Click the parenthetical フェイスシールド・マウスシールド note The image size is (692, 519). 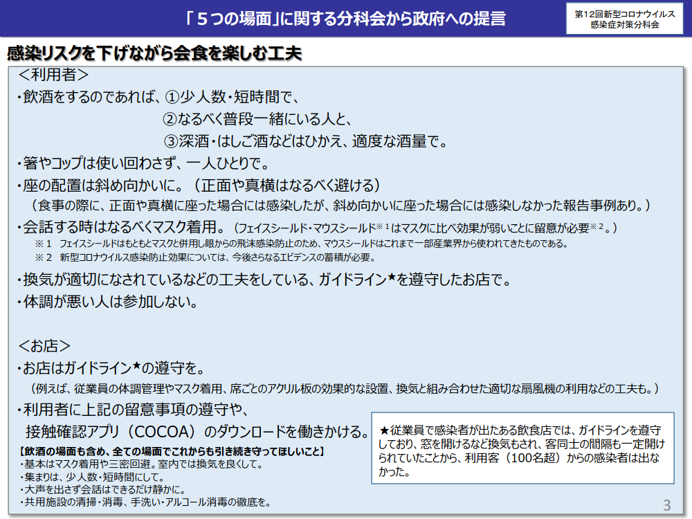click(425, 228)
